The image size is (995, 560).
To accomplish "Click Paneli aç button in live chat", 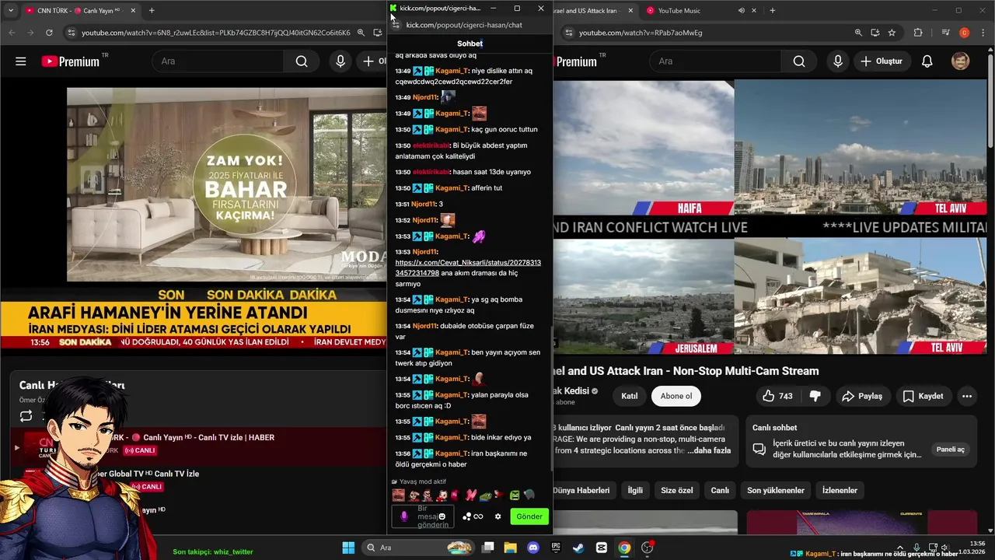I will tap(950, 450).
